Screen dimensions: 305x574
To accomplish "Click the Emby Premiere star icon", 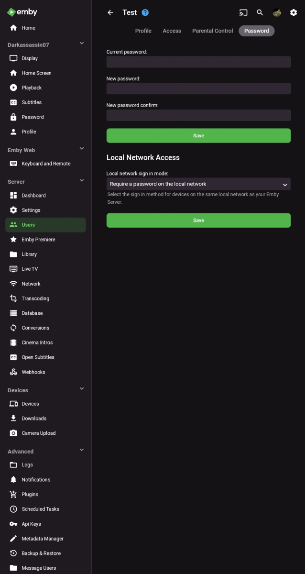I will 13,239.
